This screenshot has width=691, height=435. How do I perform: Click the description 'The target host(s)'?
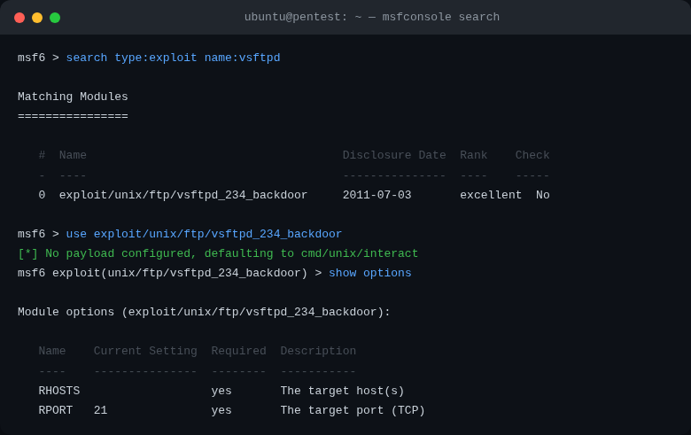[342, 391]
